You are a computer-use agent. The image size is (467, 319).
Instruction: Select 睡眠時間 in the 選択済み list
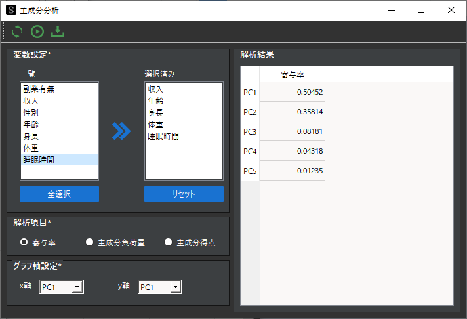point(184,137)
